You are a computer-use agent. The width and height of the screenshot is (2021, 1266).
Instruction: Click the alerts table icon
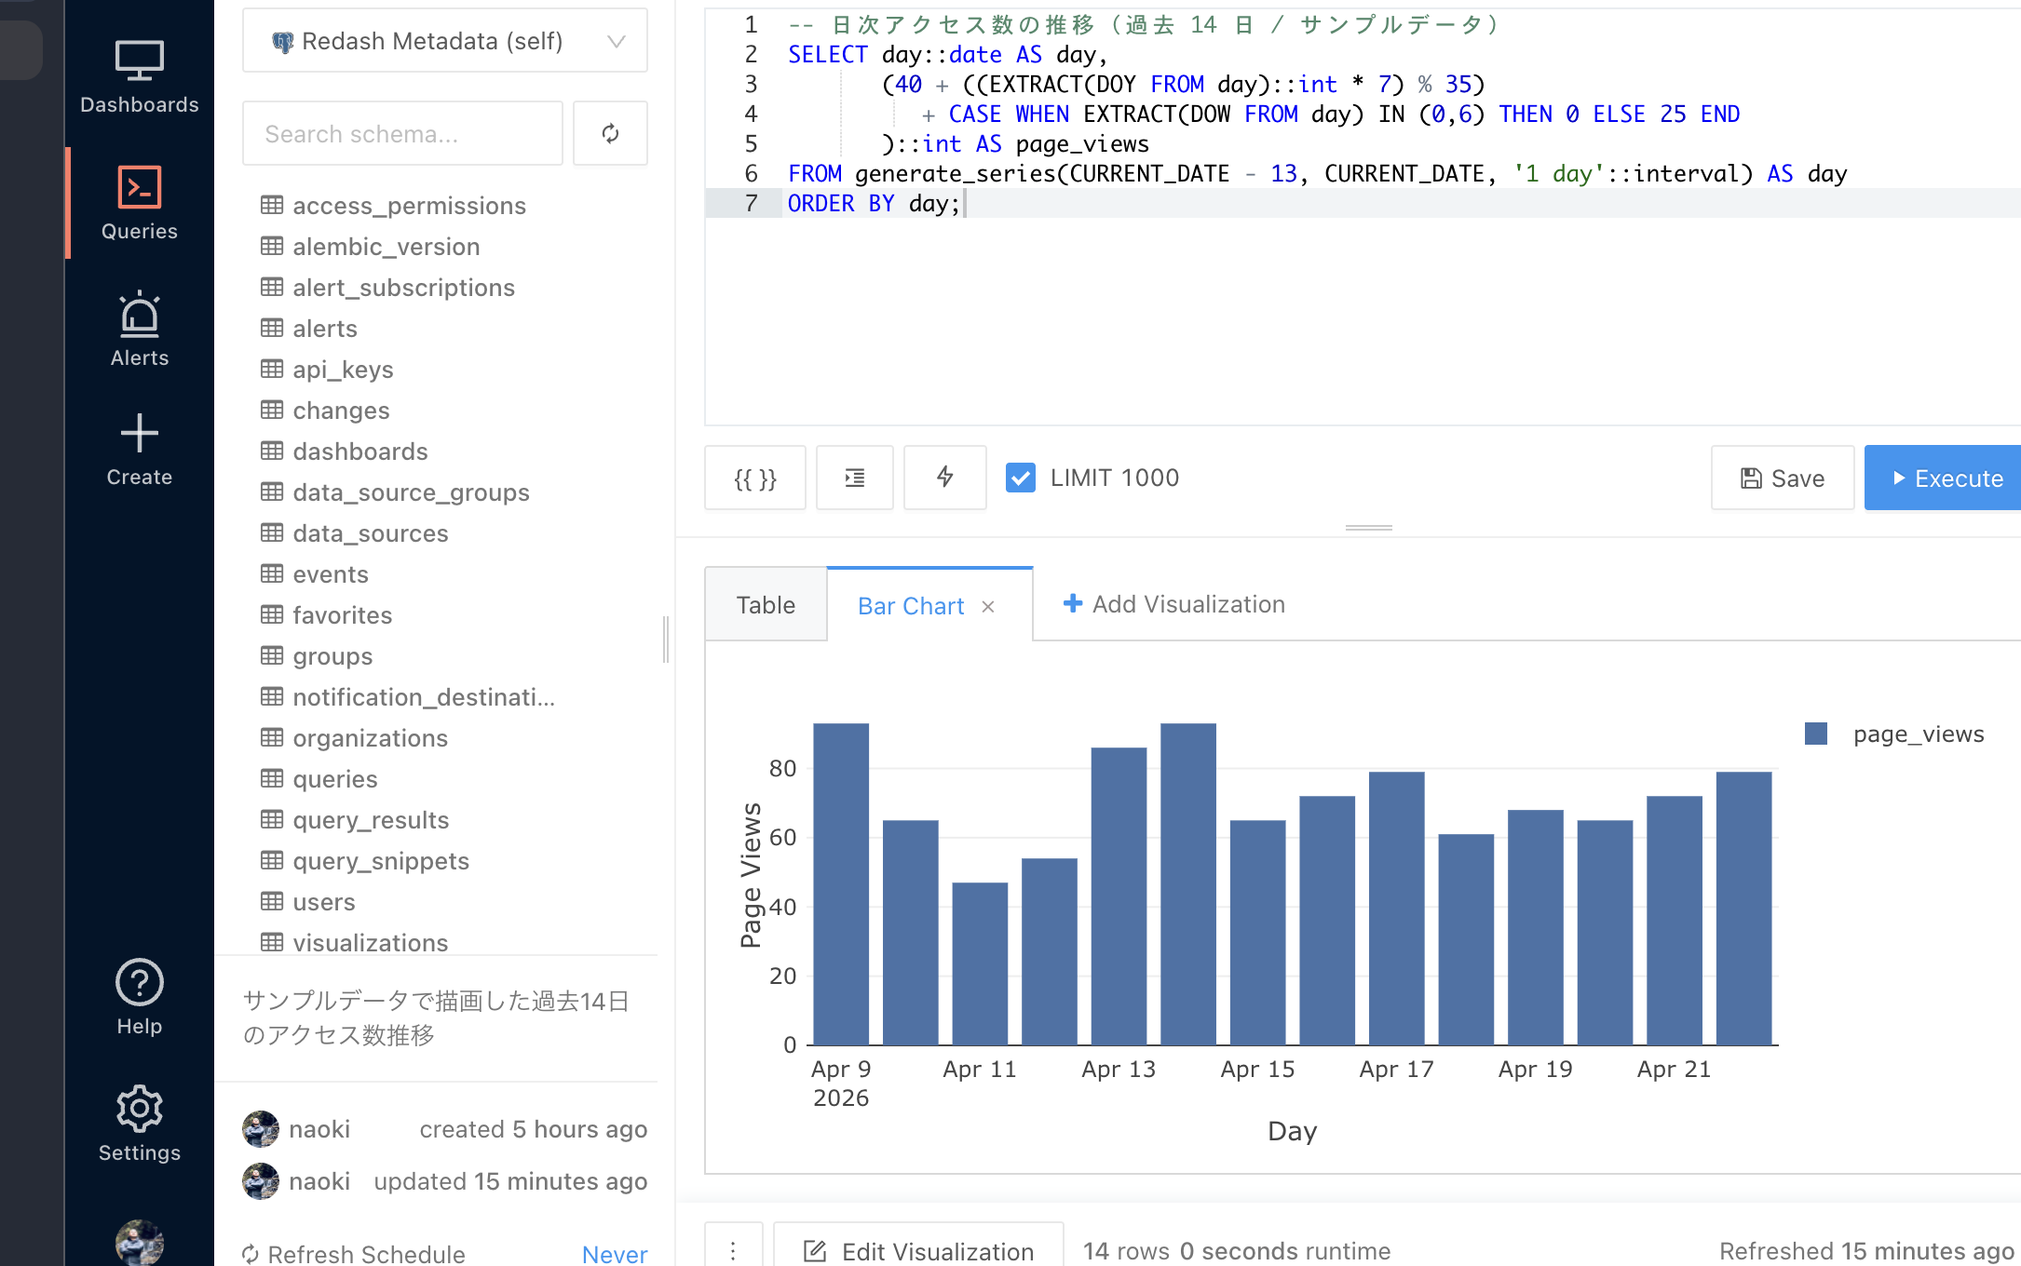coord(272,328)
